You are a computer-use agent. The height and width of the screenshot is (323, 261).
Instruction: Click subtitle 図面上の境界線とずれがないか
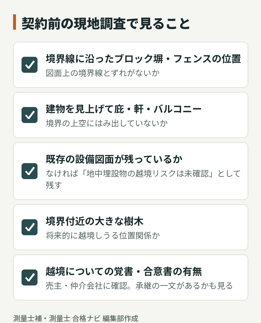click(102, 73)
